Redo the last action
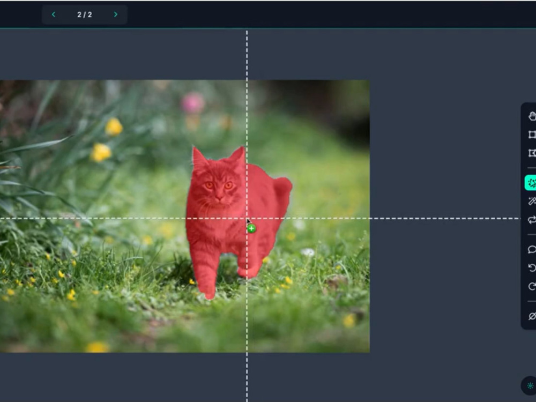536x402 pixels. [532, 286]
